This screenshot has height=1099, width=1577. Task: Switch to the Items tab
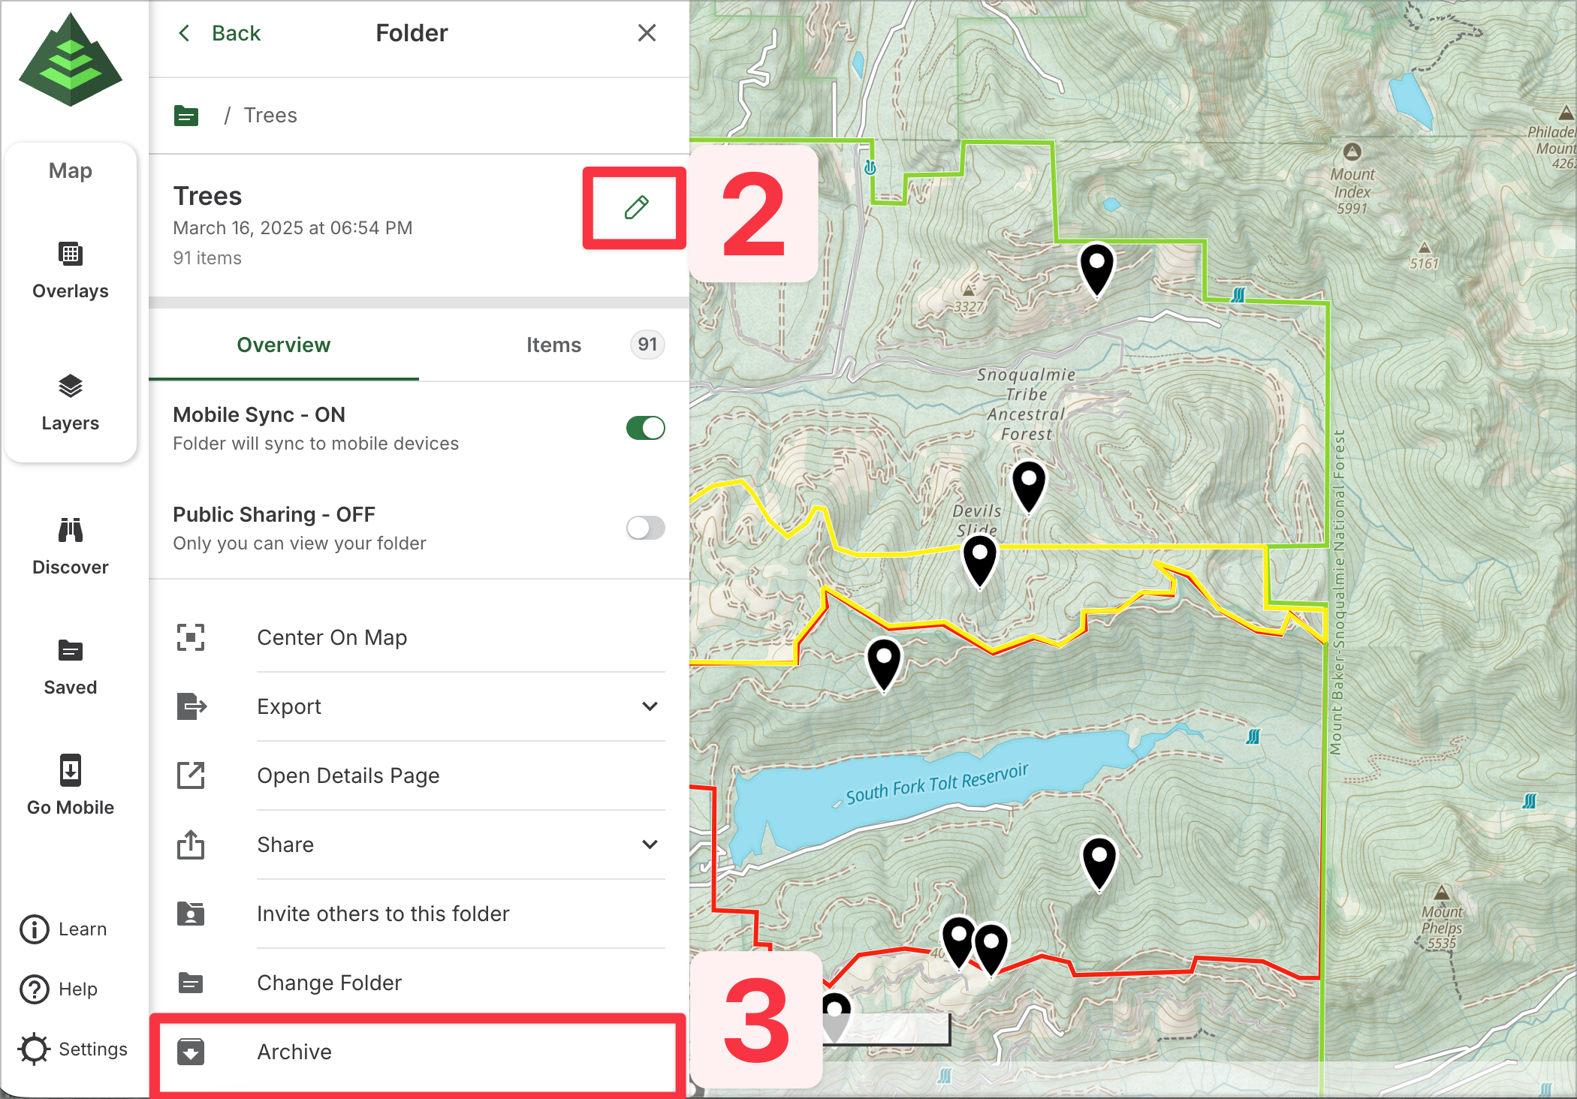tap(553, 345)
